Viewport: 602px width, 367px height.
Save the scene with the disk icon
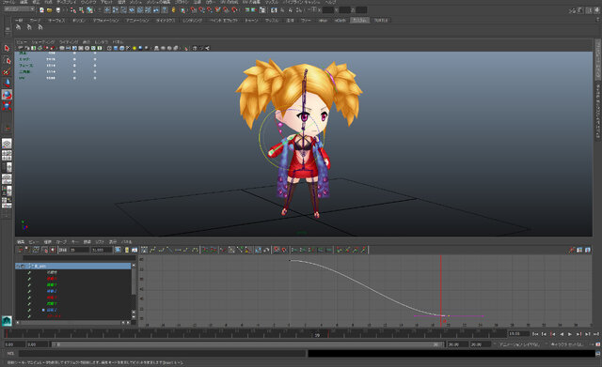pyautogui.click(x=58, y=10)
